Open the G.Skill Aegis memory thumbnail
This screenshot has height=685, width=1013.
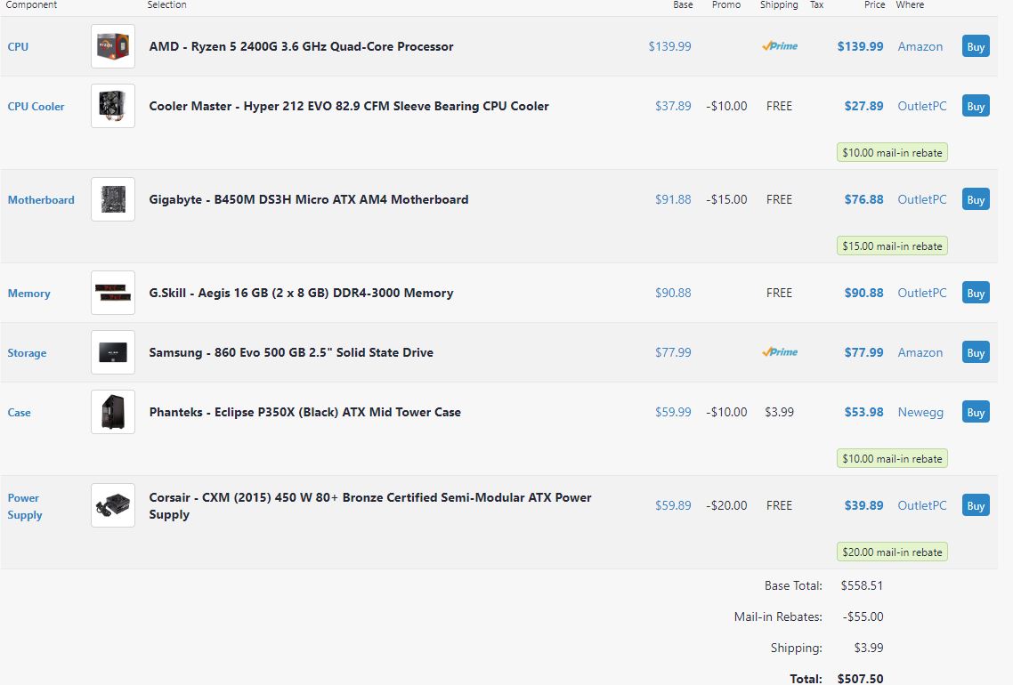point(113,293)
